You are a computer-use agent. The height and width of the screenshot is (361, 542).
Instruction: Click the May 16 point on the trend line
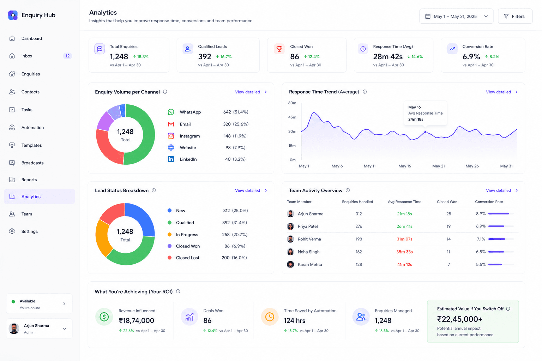[x=425, y=132]
